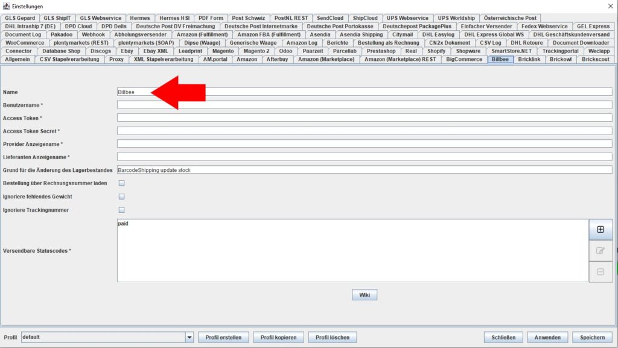Viewport: 618px width, 348px height.
Task: Open the Brickscout tab
Action: 596,60
